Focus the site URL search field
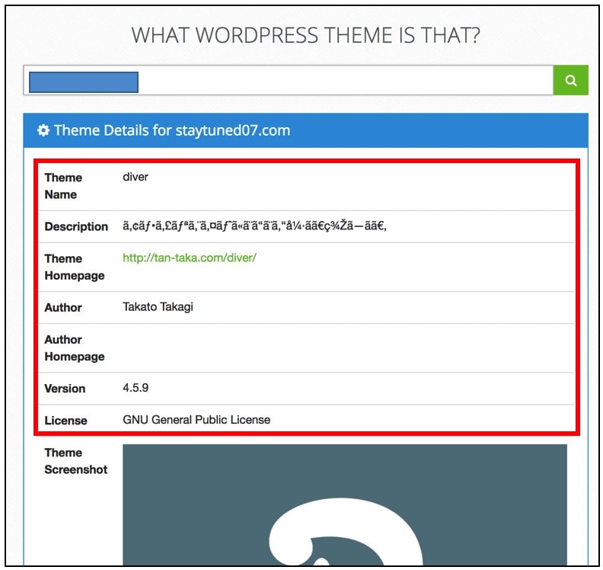This screenshot has height=570, width=603. 288,80
